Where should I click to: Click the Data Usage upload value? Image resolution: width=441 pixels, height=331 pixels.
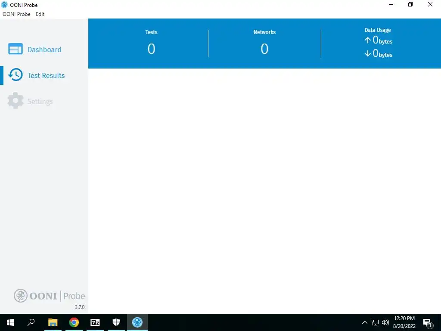pos(378,40)
